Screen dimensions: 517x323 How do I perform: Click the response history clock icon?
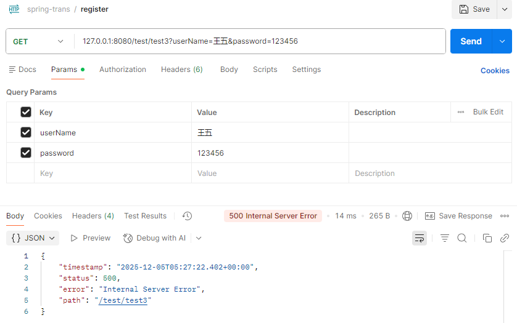[188, 216]
